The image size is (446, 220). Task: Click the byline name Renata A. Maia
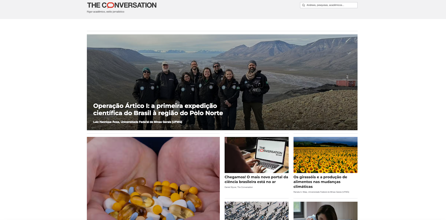300,192
